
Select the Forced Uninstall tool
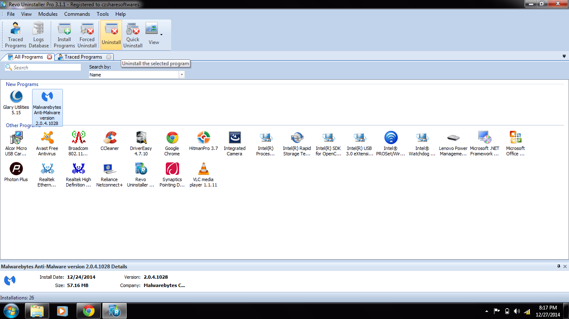click(87, 35)
